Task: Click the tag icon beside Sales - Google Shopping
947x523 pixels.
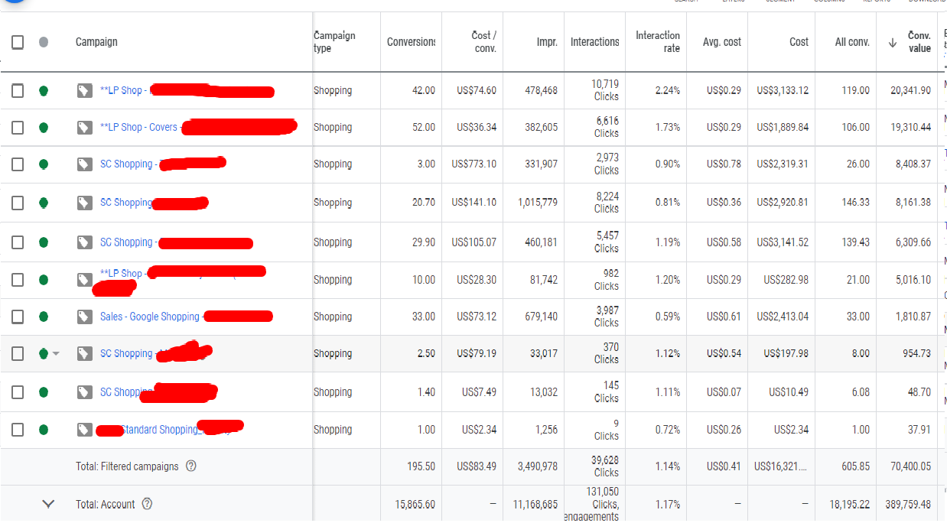Action: point(84,317)
